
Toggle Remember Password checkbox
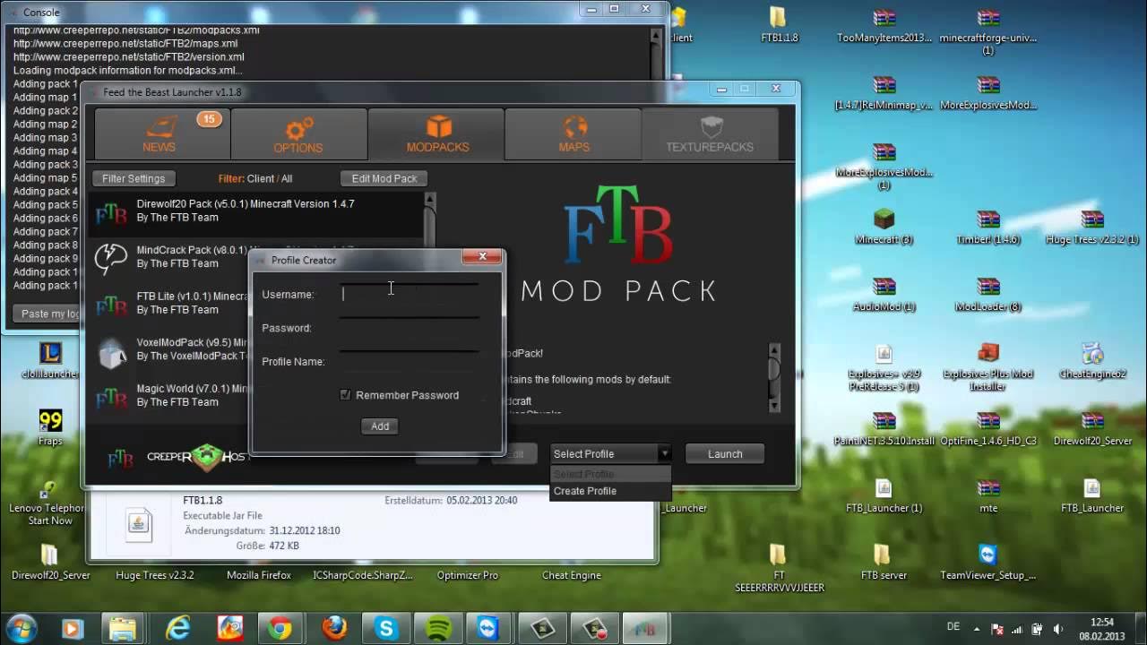click(x=345, y=395)
